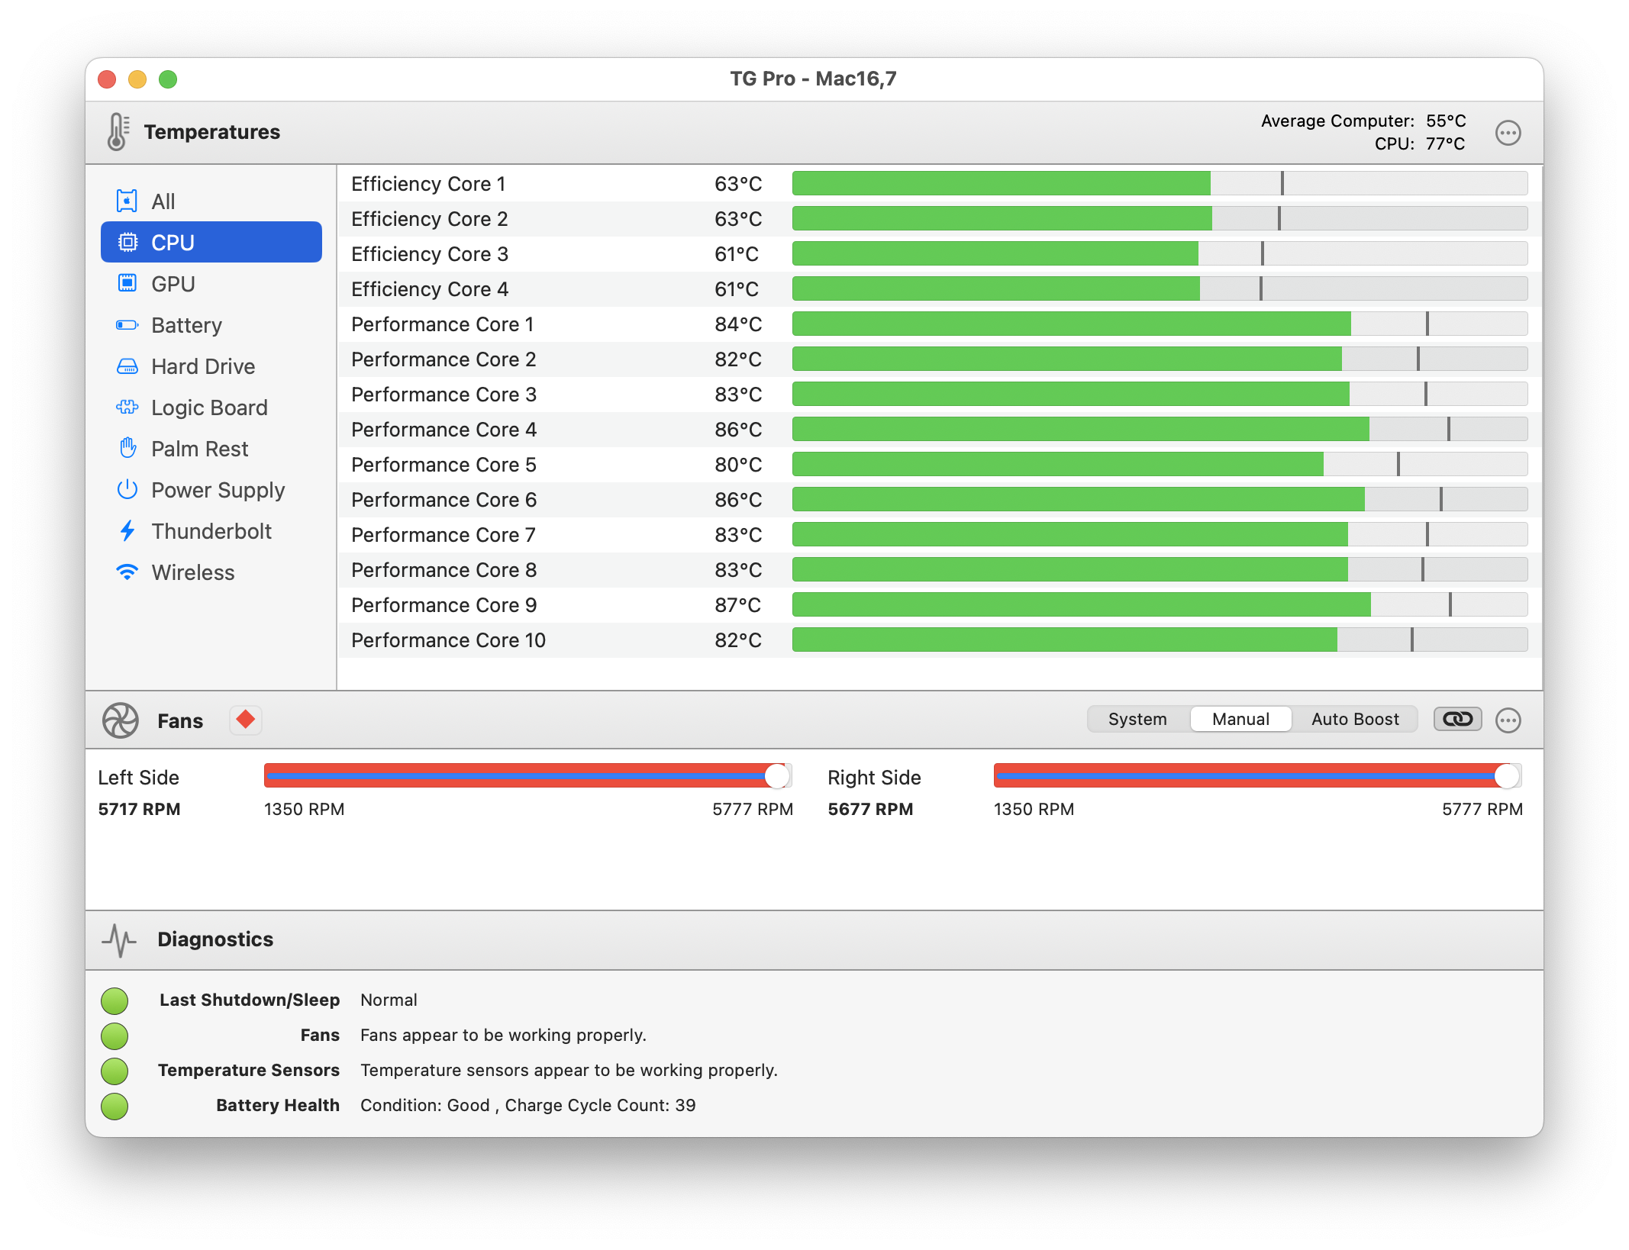
Task: Click the red diamond fan alert icon
Action: click(x=245, y=720)
